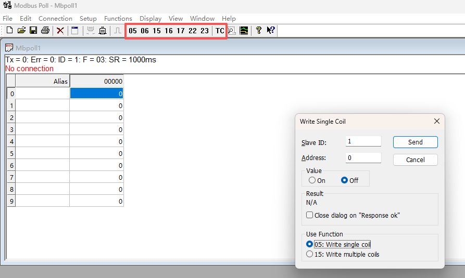Open the Functions menu
The width and height of the screenshot is (465, 278).
(118, 18)
